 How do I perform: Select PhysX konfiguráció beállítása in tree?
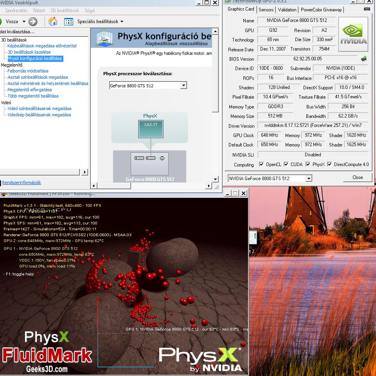point(35,58)
